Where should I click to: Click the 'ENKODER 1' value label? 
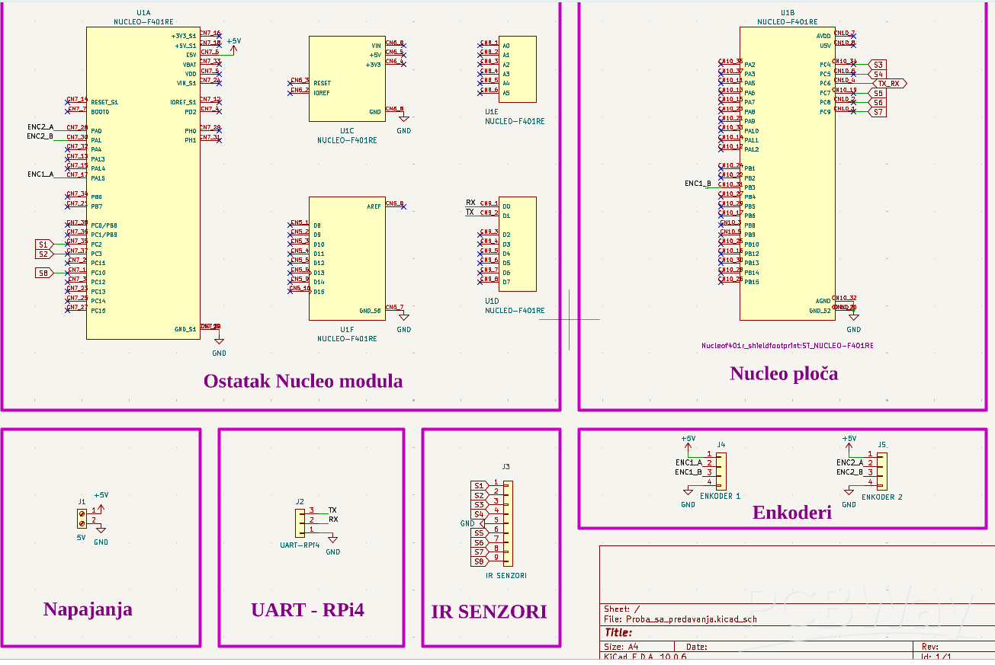(720, 496)
